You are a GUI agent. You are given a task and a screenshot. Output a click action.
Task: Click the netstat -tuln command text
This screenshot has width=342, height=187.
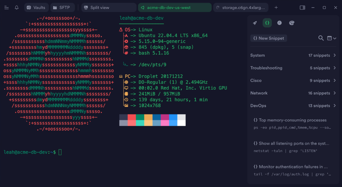point(285,151)
